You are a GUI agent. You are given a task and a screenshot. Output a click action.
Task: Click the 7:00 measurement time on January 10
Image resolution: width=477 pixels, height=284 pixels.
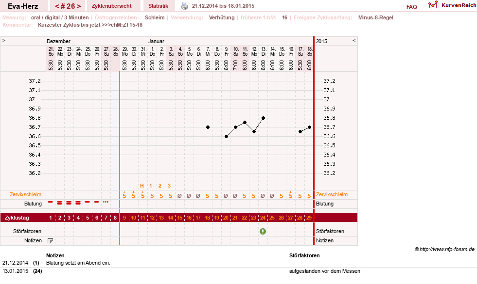coord(236,65)
